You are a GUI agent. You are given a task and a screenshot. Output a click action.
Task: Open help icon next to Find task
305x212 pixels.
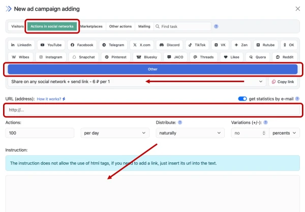click(x=216, y=26)
